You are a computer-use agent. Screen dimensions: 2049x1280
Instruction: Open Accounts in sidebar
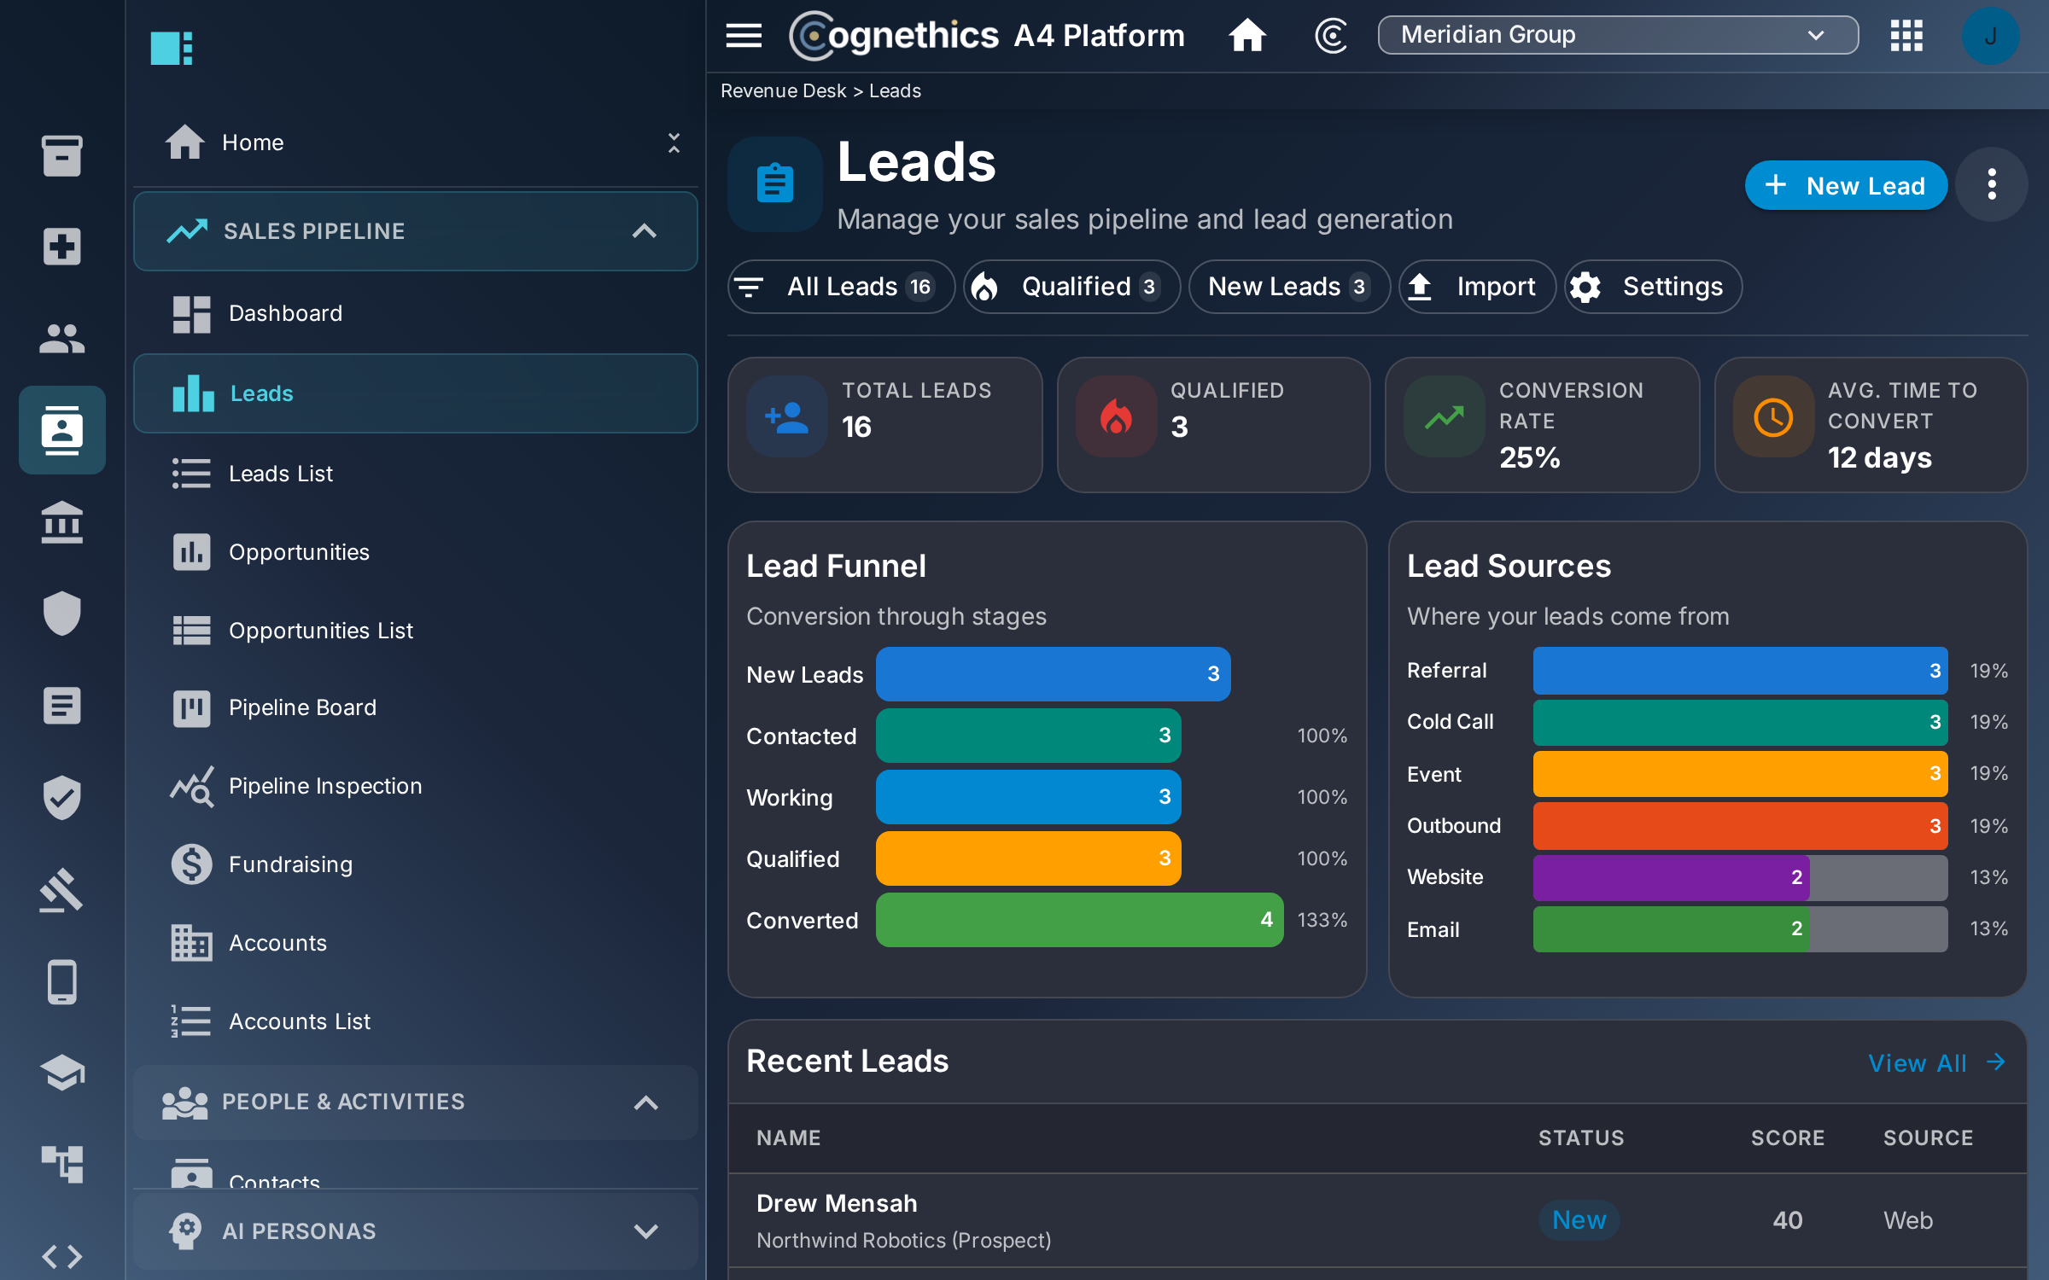tap(416, 943)
